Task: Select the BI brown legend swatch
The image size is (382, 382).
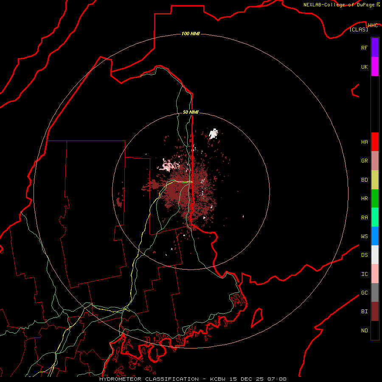Action: click(x=375, y=312)
